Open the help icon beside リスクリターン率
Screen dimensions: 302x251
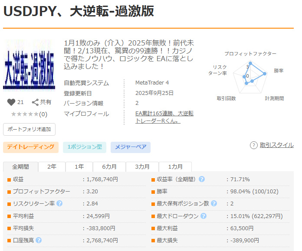(59, 203)
